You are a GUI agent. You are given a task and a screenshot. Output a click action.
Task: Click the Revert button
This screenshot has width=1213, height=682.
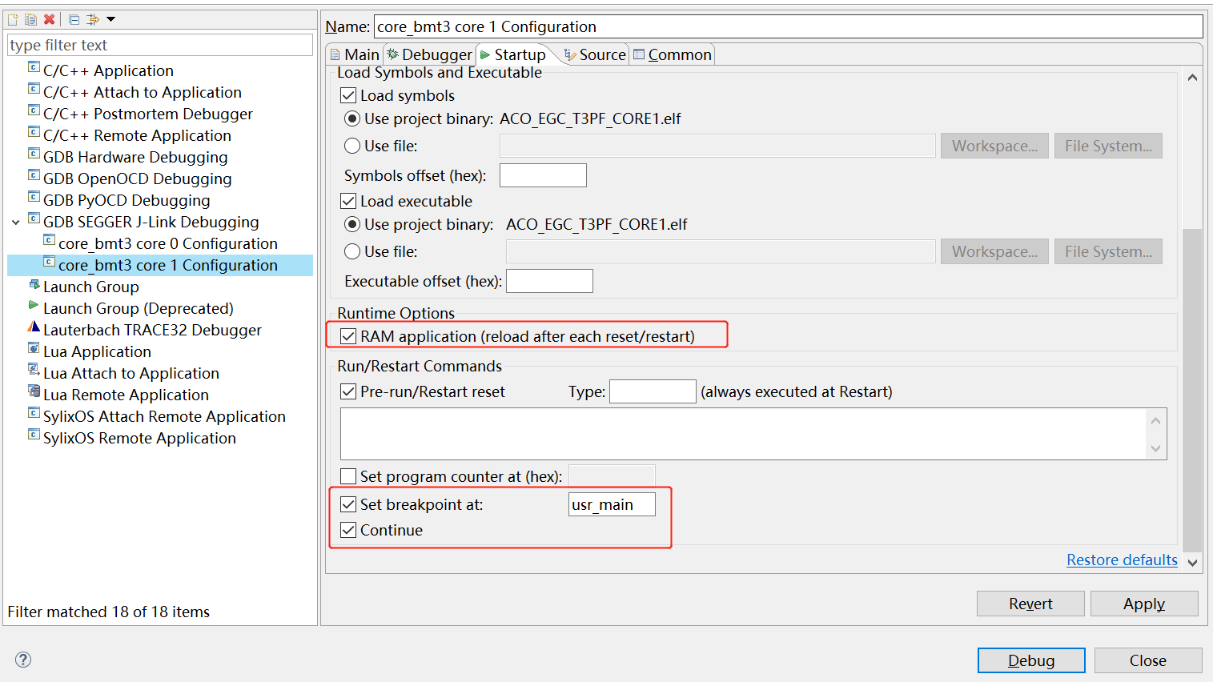[x=1030, y=604]
